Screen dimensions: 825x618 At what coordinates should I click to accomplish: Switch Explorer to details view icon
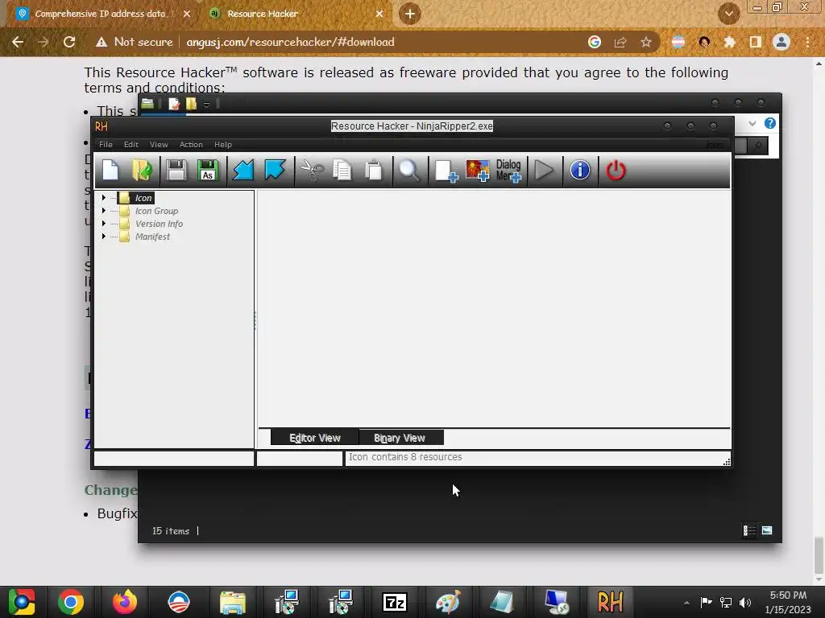[x=749, y=531]
